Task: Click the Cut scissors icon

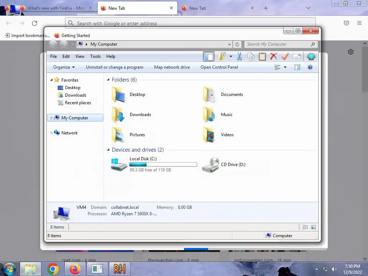Action: click(x=239, y=56)
